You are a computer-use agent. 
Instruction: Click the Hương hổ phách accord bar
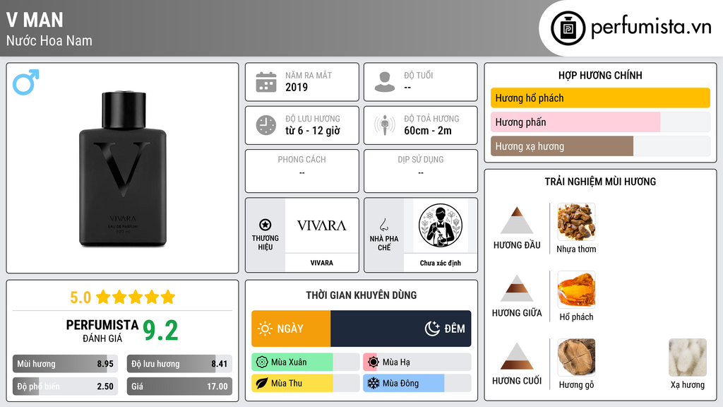coord(600,98)
